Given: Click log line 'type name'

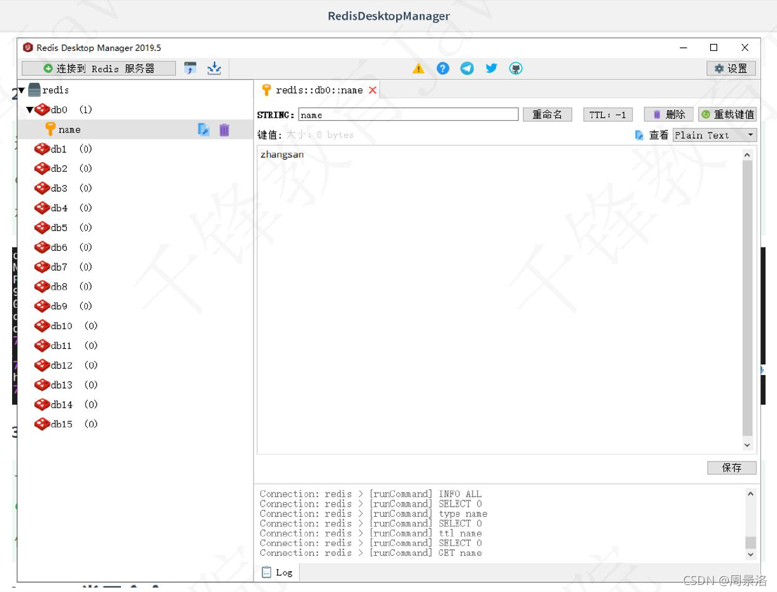Looking at the screenshot, I should point(373,514).
